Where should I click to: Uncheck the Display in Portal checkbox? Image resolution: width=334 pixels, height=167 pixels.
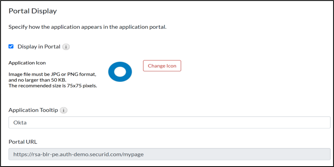pos(11,47)
